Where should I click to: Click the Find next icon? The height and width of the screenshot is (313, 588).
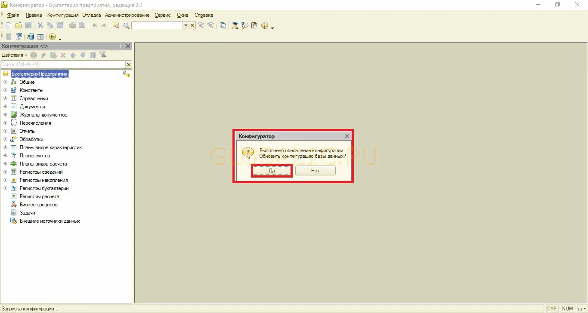(x=201, y=25)
